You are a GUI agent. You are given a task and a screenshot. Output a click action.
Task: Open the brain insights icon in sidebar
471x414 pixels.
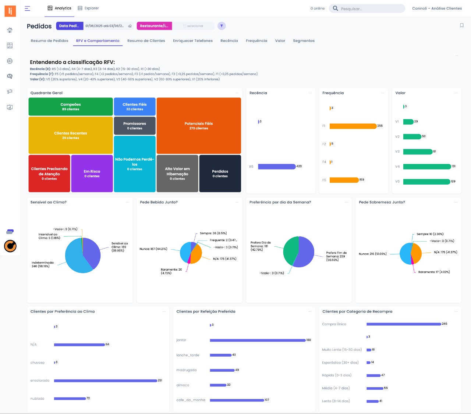(x=10, y=76)
